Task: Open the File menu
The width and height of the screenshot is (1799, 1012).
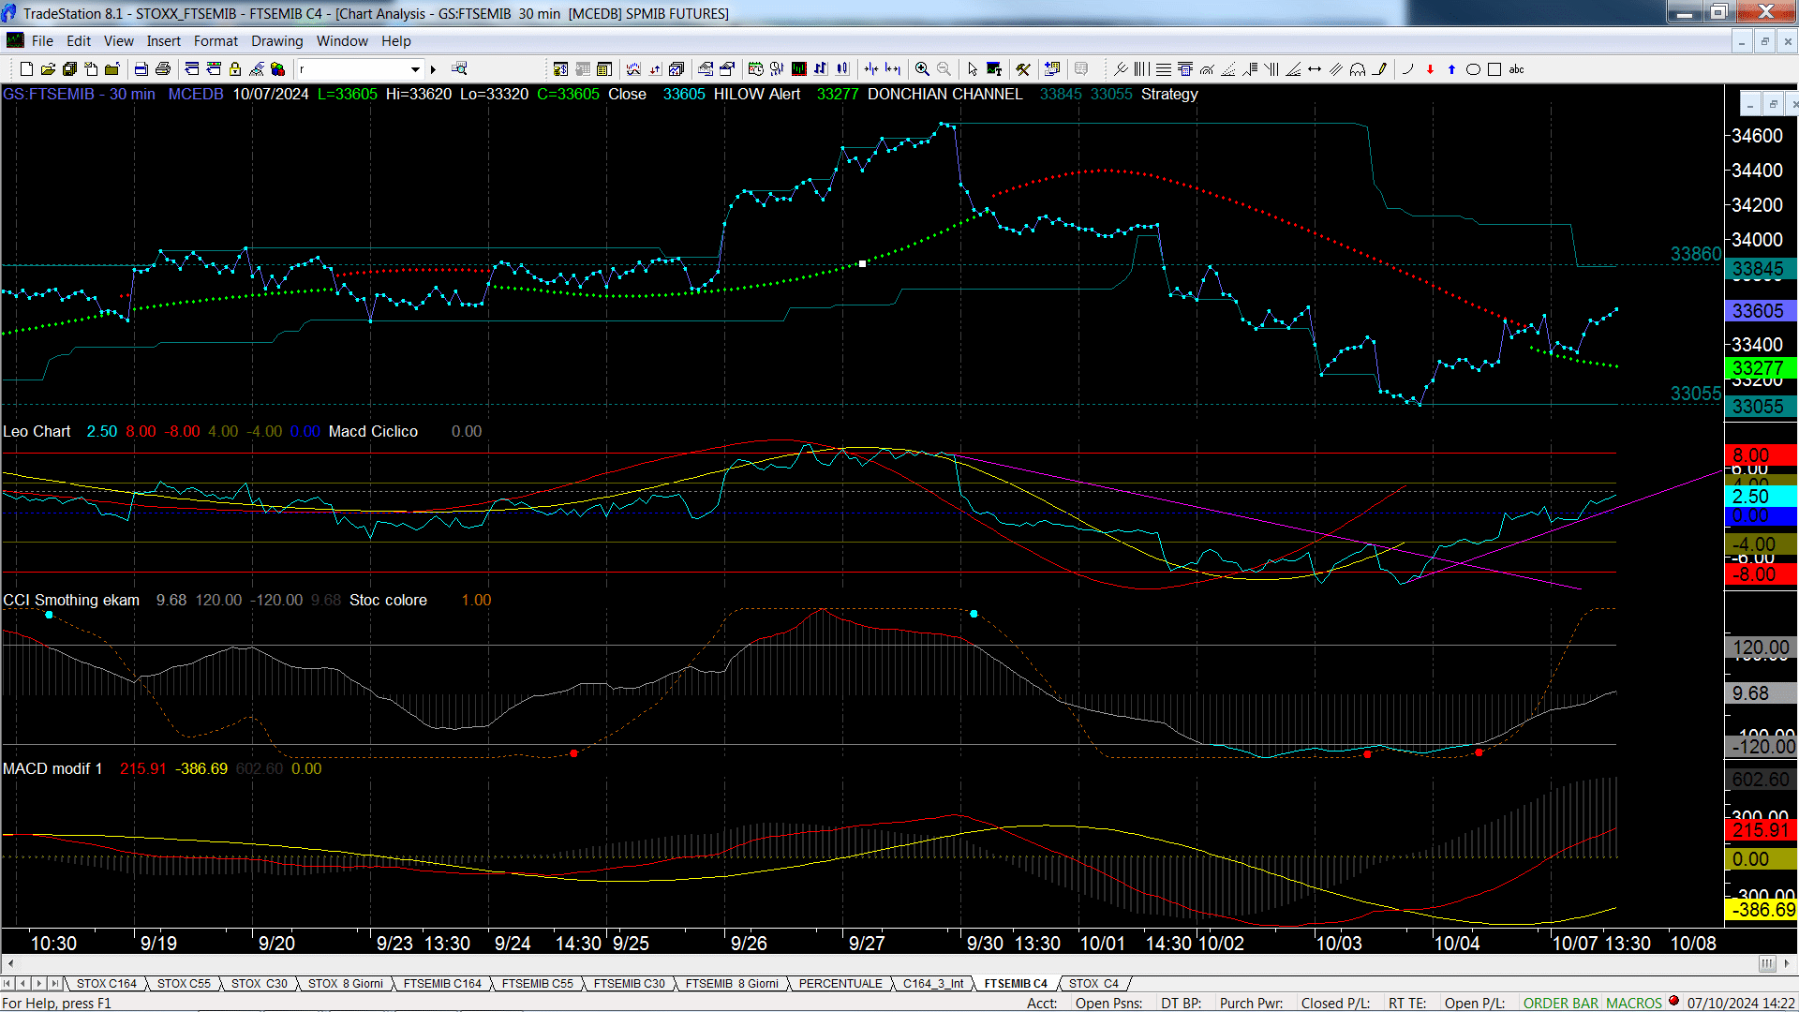Action: click(42, 41)
